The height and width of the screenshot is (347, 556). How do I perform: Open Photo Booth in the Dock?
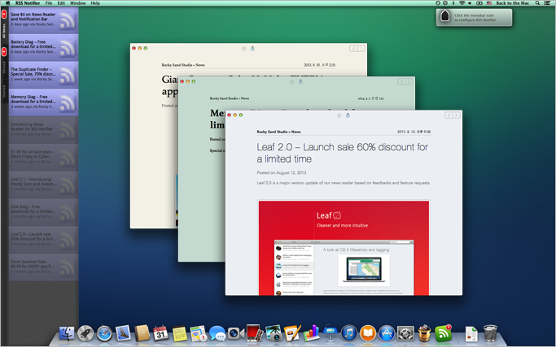click(255, 333)
